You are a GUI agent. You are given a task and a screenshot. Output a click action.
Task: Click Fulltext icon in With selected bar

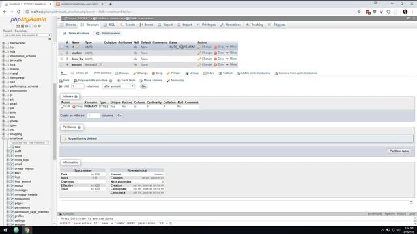click(x=220, y=73)
